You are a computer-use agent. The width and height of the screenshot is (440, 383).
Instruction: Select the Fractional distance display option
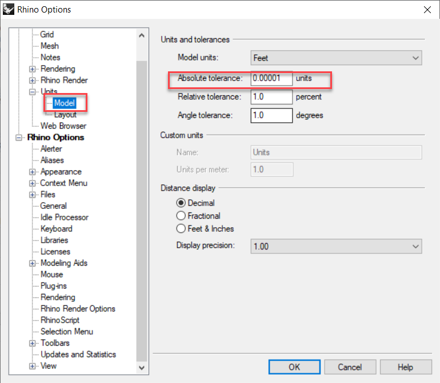coord(181,216)
